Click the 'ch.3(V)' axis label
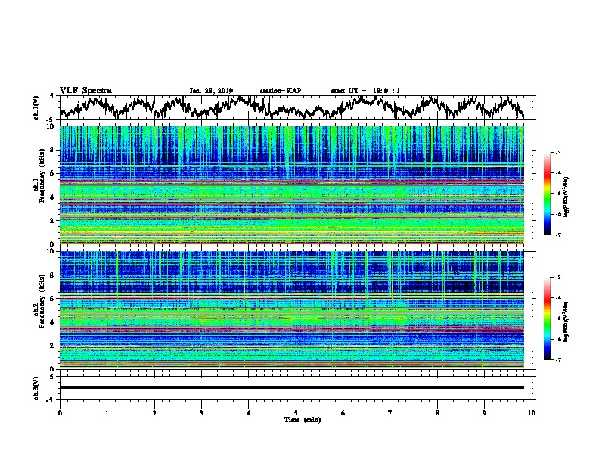599x463 pixels. click(x=36, y=388)
